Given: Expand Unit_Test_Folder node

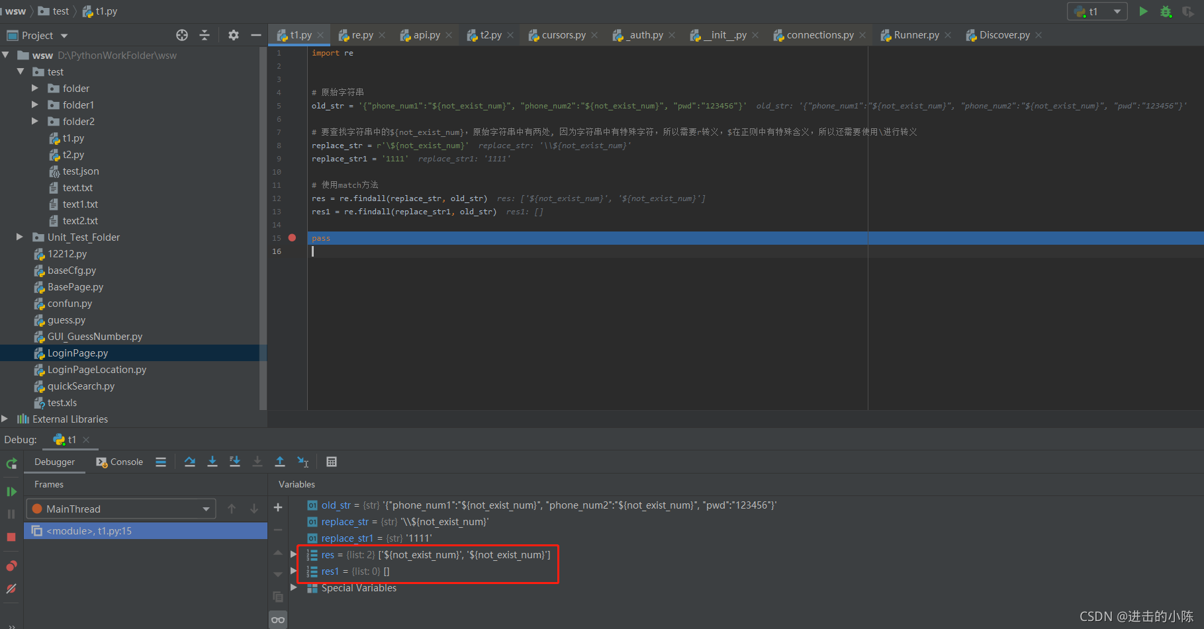Looking at the screenshot, I should click(20, 237).
